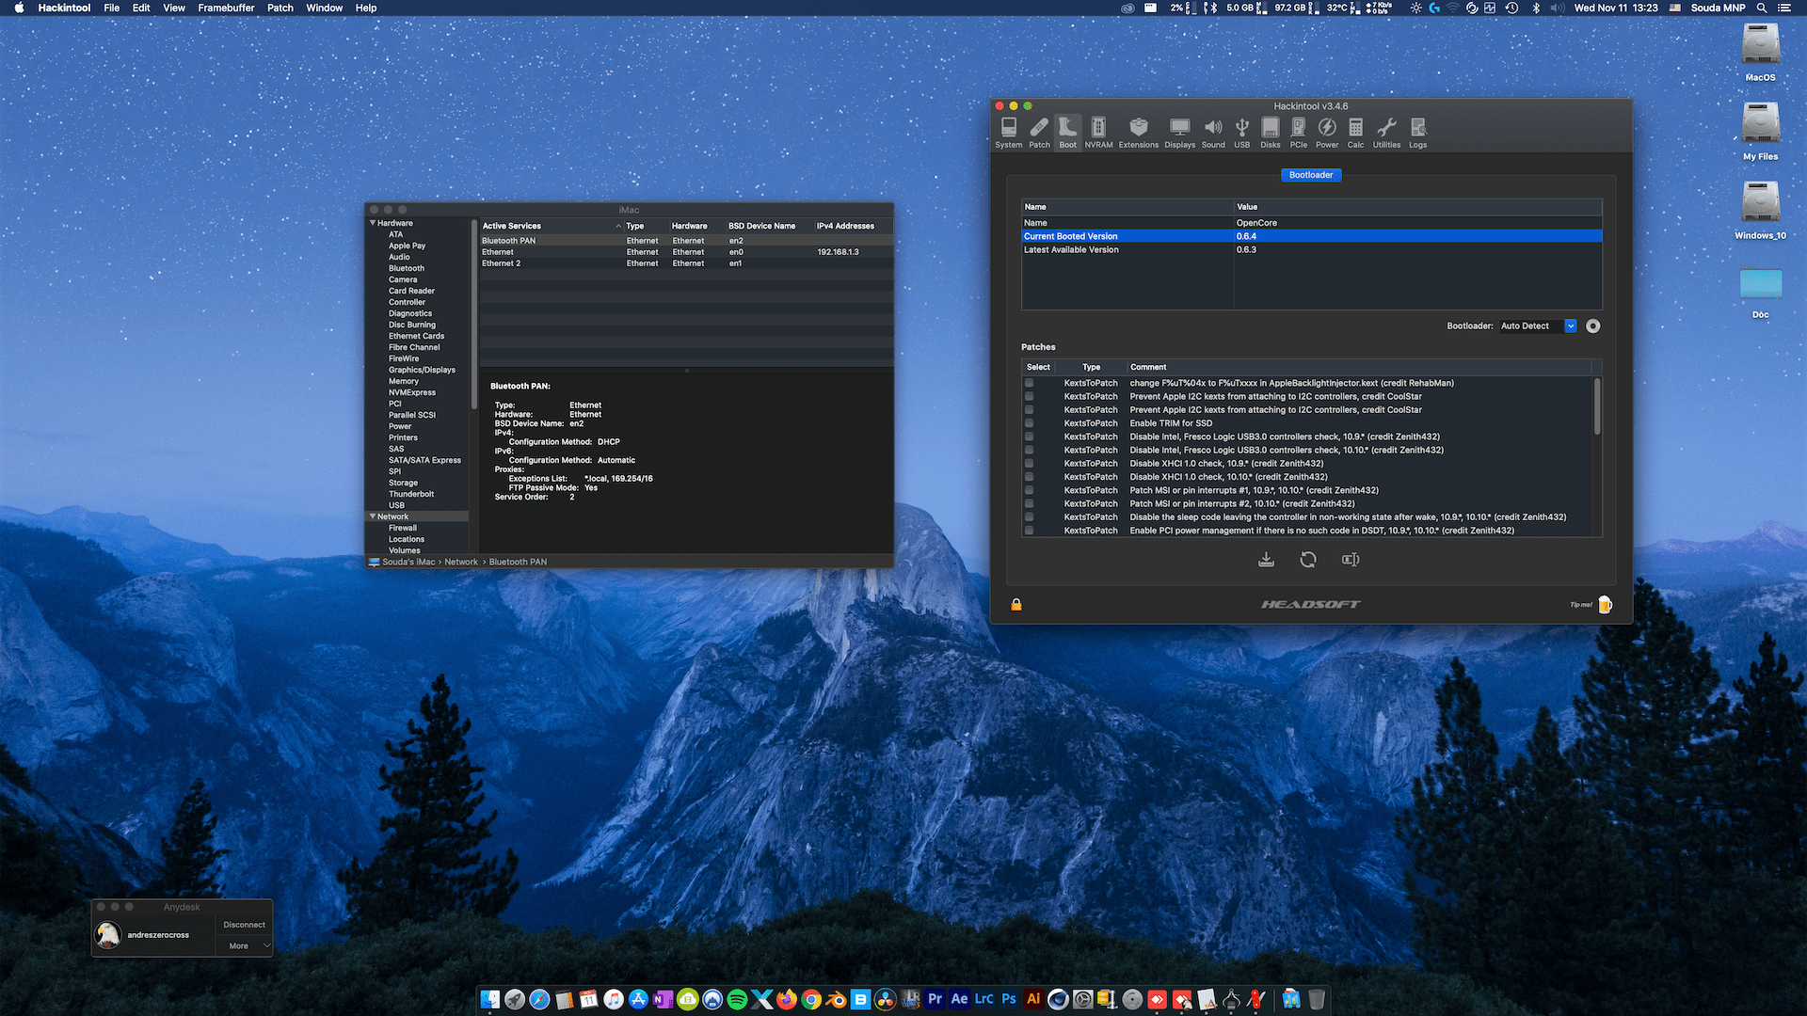This screenshot has width=1807, height=1016.
Task: Select checkbox for AppleBacklightInjector patch
Action: pos(1029,383)
